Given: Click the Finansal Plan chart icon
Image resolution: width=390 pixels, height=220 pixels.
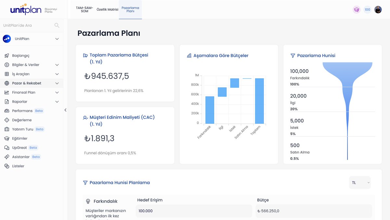Looking at the screenshot, I should tap(7, 92).
